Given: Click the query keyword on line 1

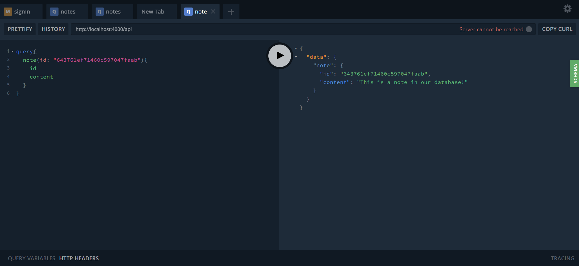Looking at the screenshot, I should point(24,51).
